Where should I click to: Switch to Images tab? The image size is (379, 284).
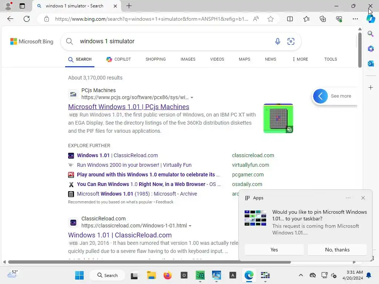tap(188, 59)
